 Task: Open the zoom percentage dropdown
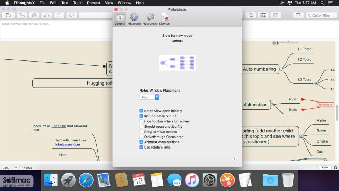[x=10, y=167]
